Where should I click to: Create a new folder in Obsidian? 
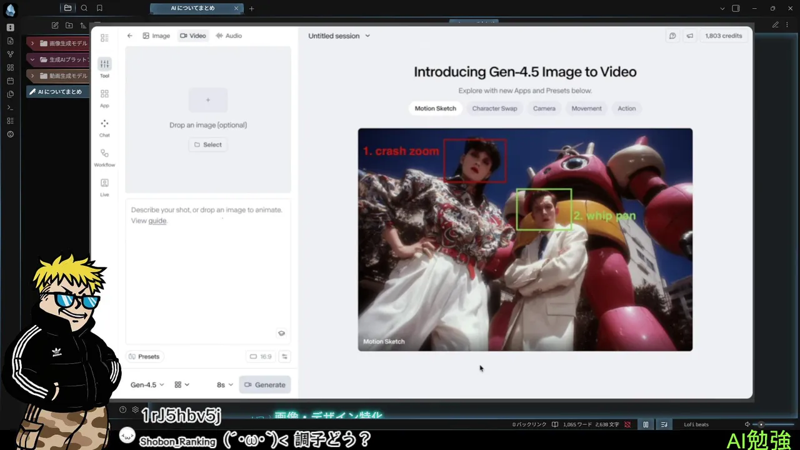point(69,25)
